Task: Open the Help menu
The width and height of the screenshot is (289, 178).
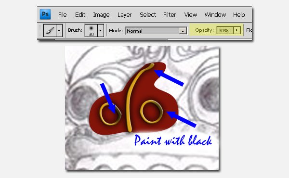Action: [x=239, y=15]
